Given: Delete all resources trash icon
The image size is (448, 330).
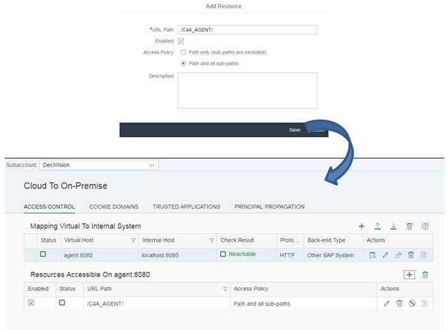Looking at the screenshot, I should point(425,275).
